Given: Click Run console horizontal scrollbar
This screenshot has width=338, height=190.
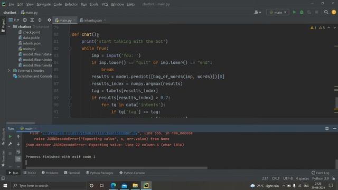Looking at the screenshot, I should click(116, 168).
